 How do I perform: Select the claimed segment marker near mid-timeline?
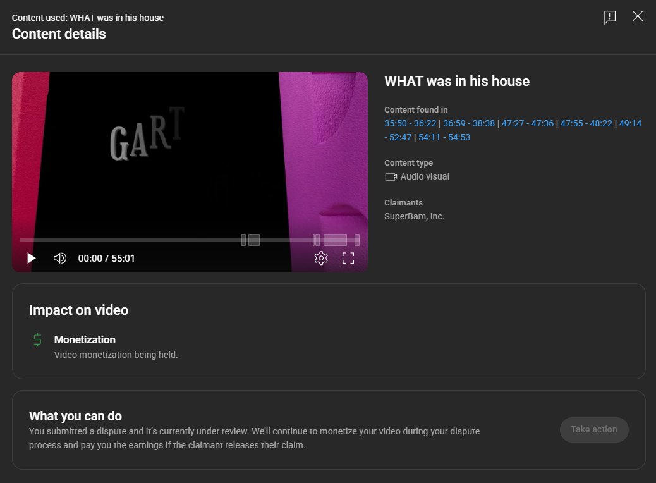254,240
